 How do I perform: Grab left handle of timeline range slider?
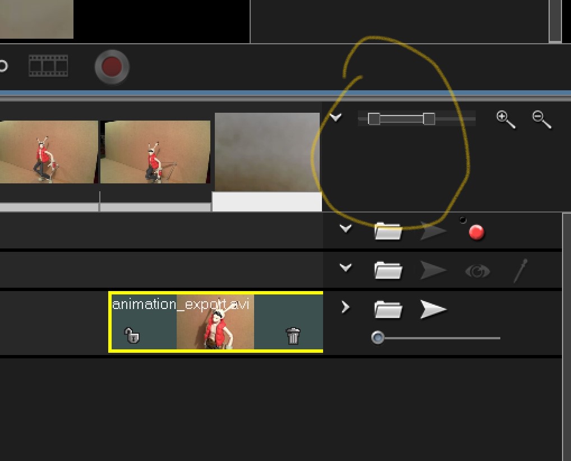point(374,119)
